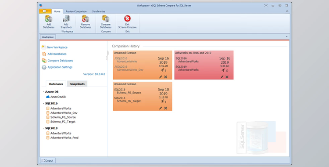The width and height of the screenshot is (329, 167).
Task: Switch to the Home ribbon tab
Action: click(57, 11)
